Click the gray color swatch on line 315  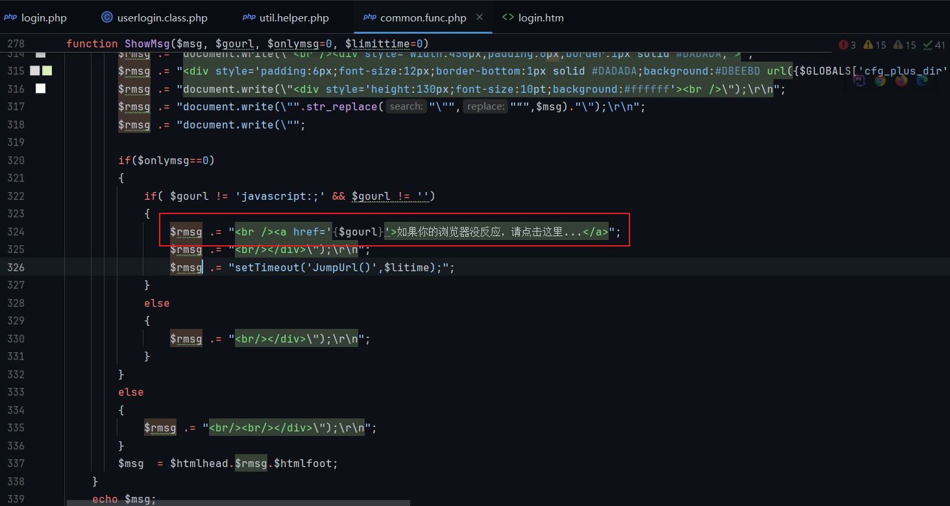click(35, 71)
